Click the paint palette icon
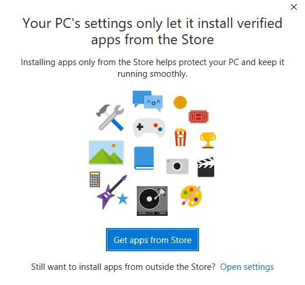305x285 pixels. (x=191, y=196)
